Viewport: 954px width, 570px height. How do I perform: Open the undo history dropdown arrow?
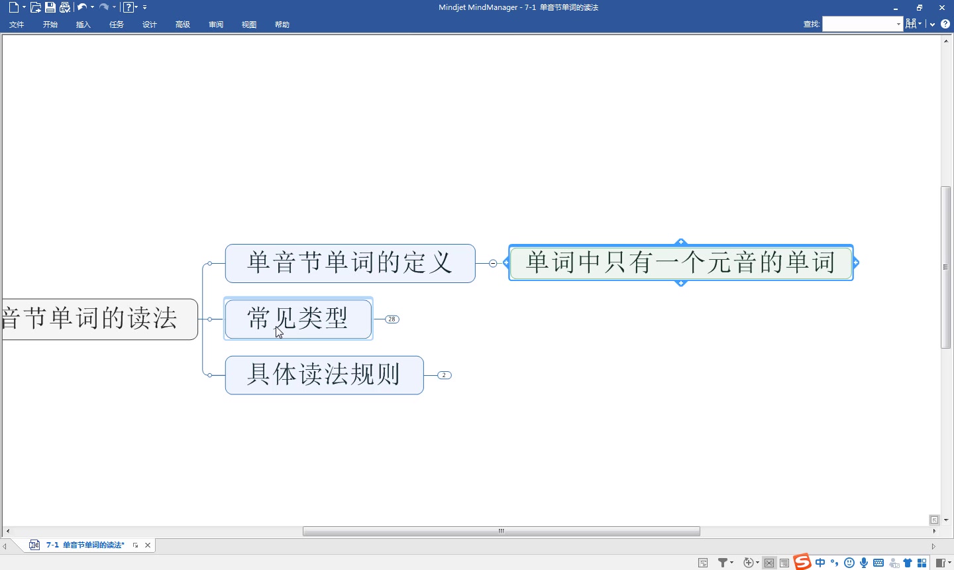pos(92,7)
